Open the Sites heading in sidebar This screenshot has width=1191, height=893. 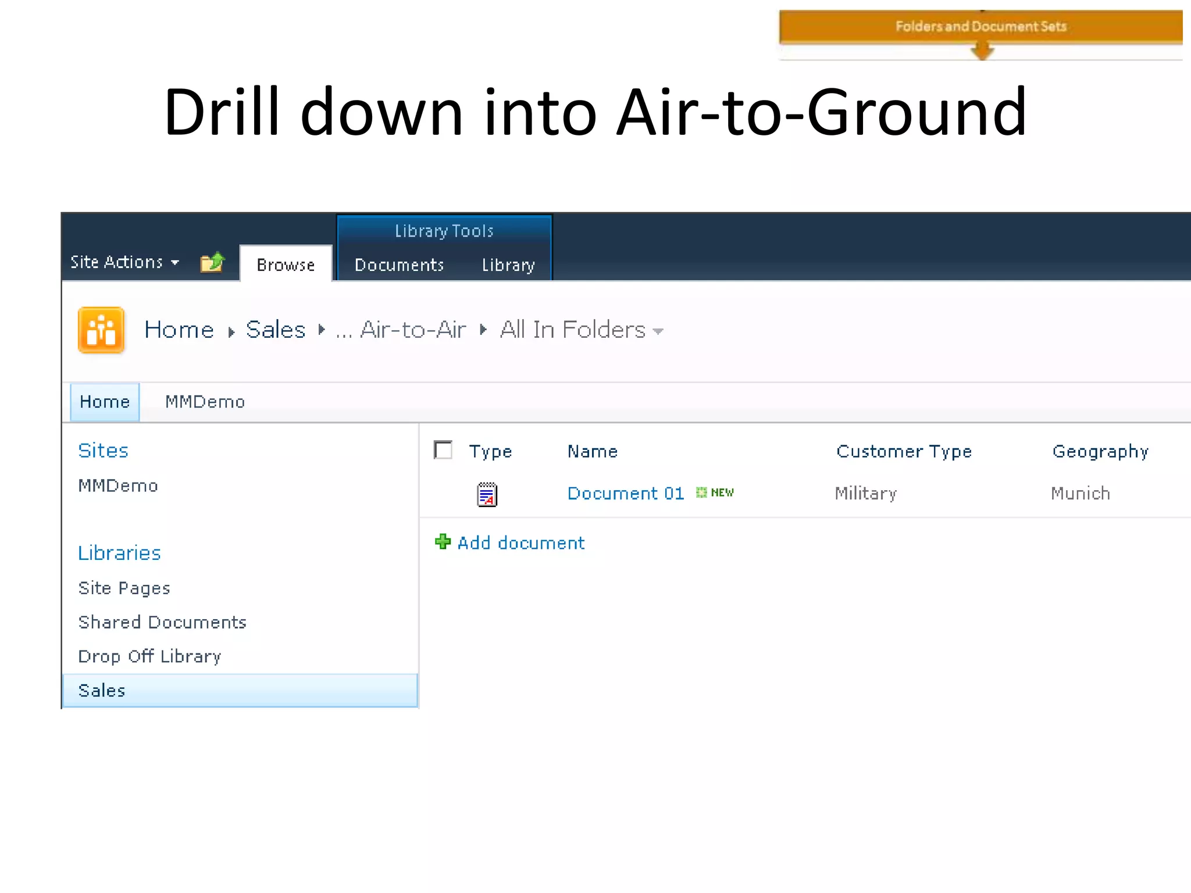point(103,451)
